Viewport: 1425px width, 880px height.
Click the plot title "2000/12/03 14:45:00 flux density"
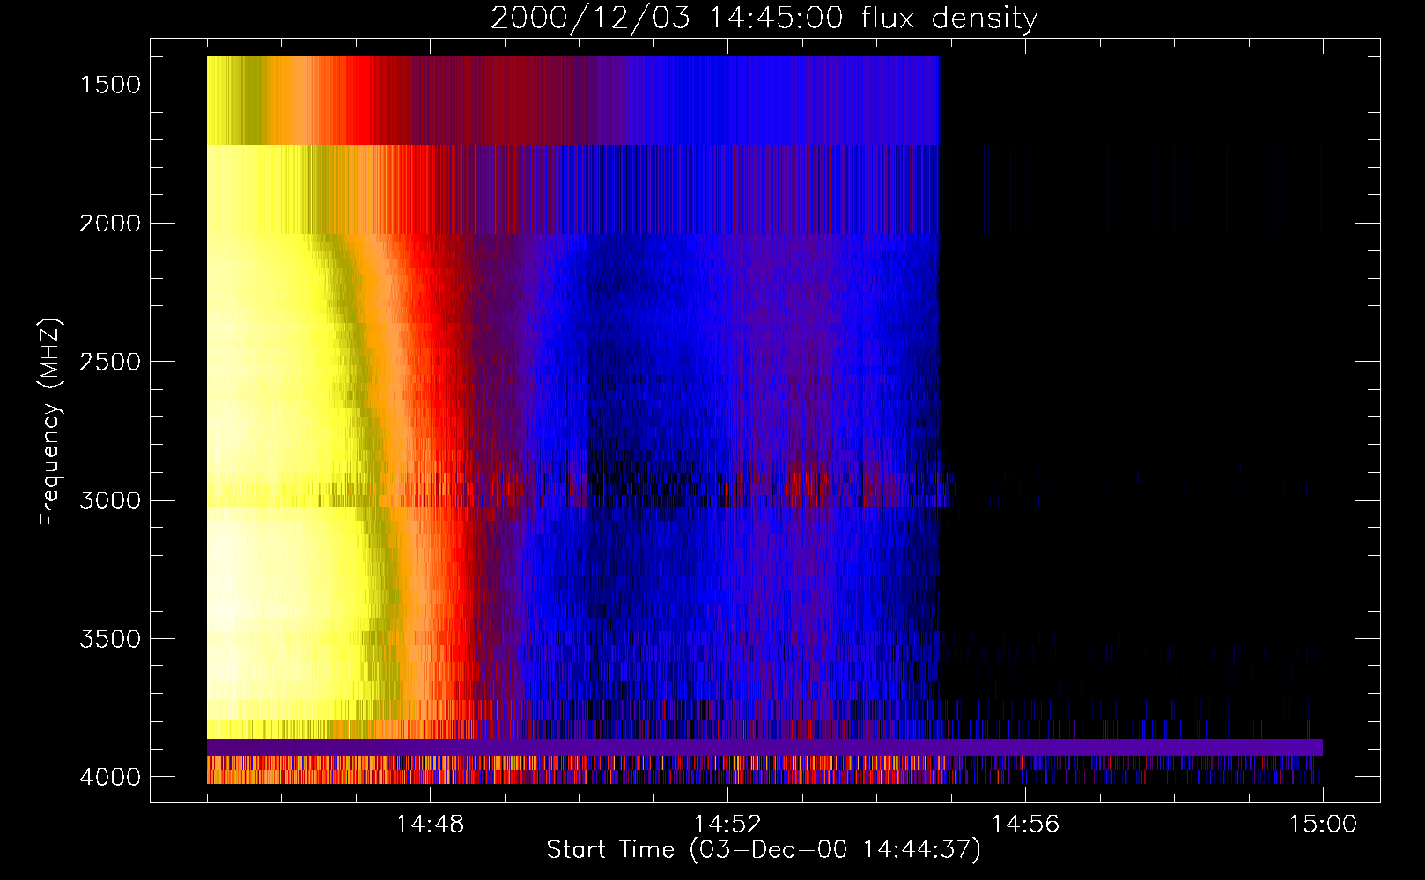coord(764,18)
